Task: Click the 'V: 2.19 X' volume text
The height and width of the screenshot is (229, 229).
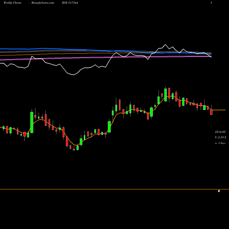Action: point(220,137)
